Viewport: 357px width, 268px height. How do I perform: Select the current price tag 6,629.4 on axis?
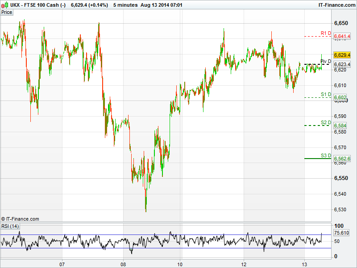click(x=342, y=55)
